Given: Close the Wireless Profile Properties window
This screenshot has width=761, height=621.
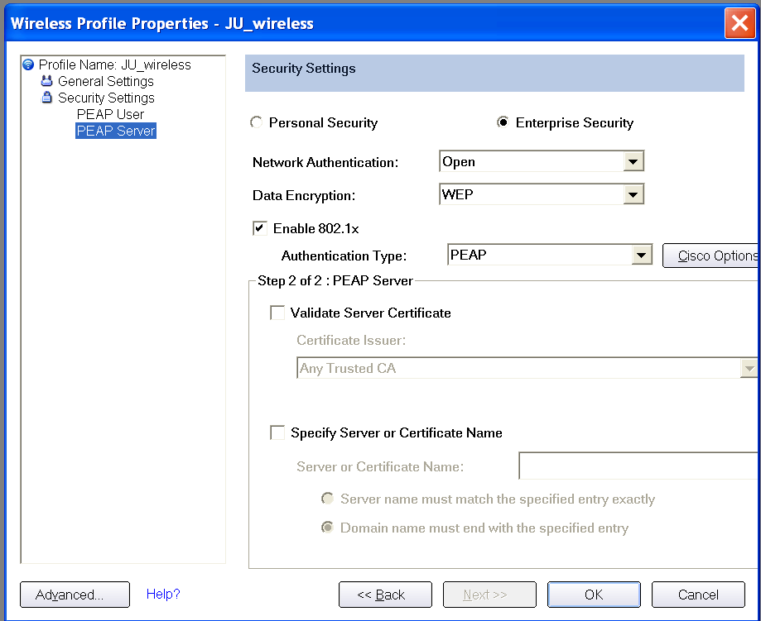Looking at the screenshot, I should click(x=739, y=23).
